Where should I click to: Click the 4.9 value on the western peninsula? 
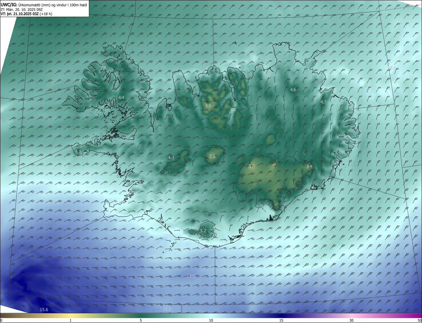click(x=78, y=151)
